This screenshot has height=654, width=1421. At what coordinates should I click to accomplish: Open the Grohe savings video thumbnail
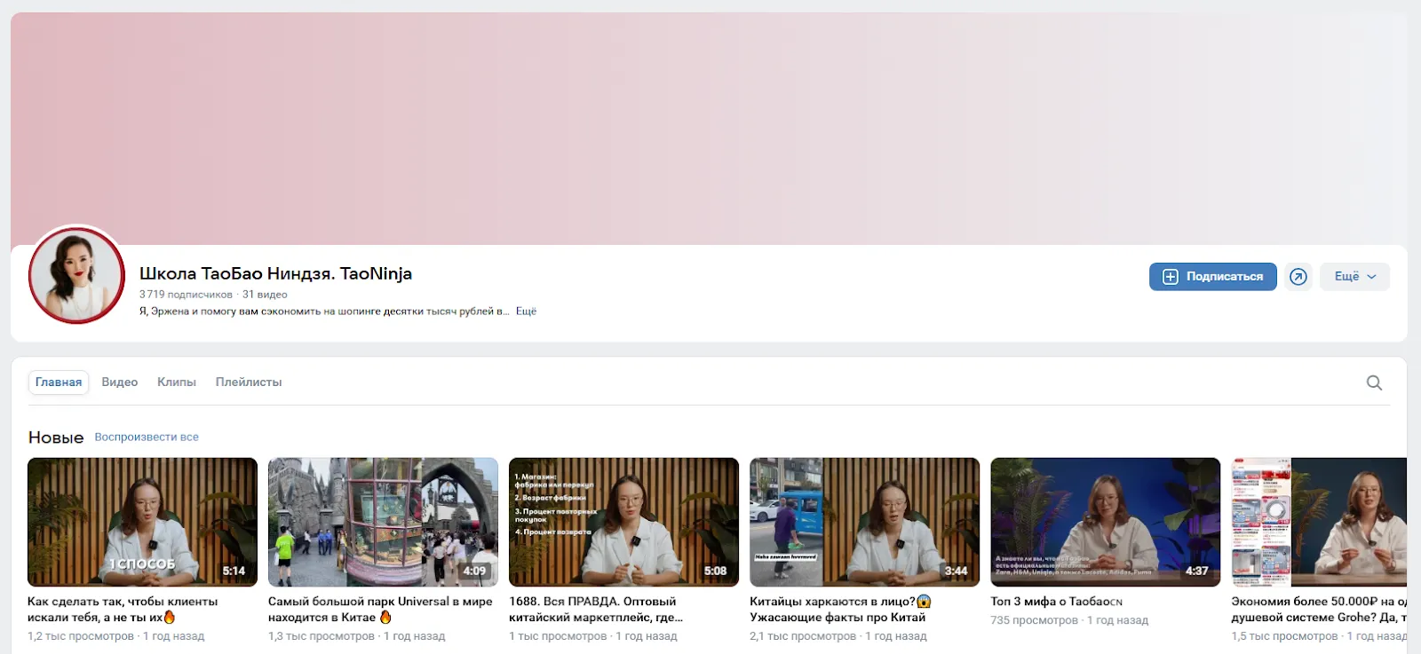(1319, 522)
